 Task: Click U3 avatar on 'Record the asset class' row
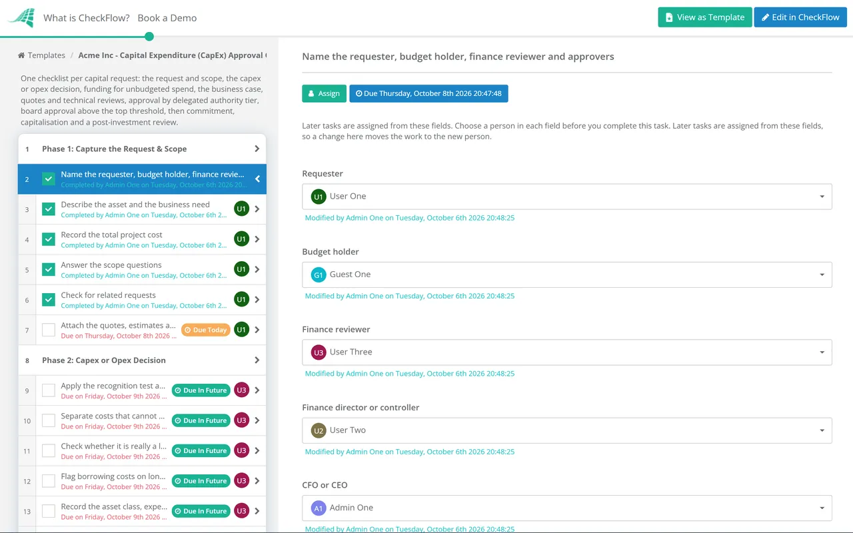point(241,511)
